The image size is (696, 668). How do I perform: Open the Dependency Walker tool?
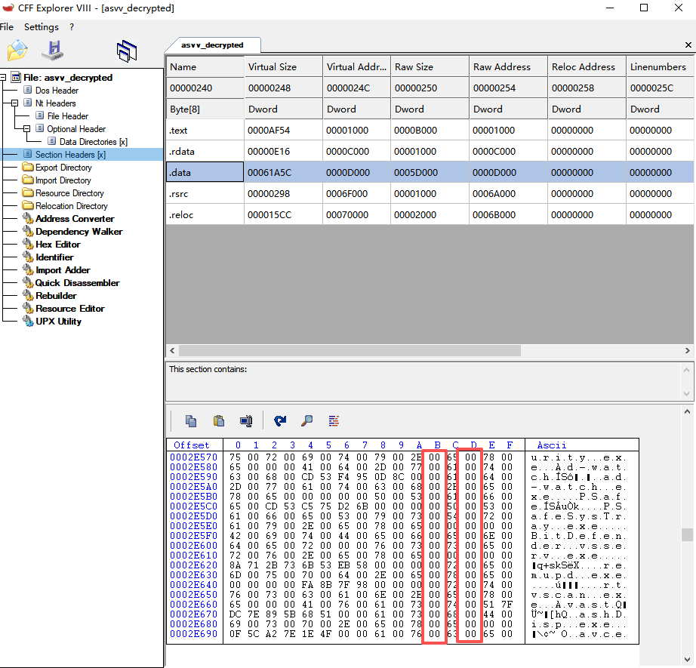(x=79, y=232)
